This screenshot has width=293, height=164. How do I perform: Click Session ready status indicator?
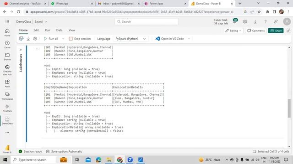pos(30,152)
